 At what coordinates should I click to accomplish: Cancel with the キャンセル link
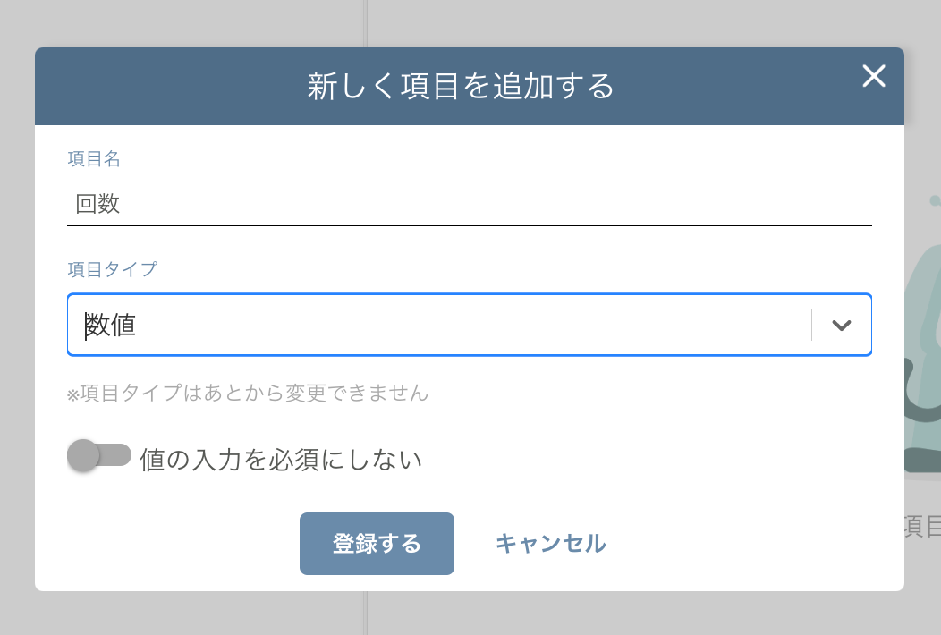coord(551,543)
